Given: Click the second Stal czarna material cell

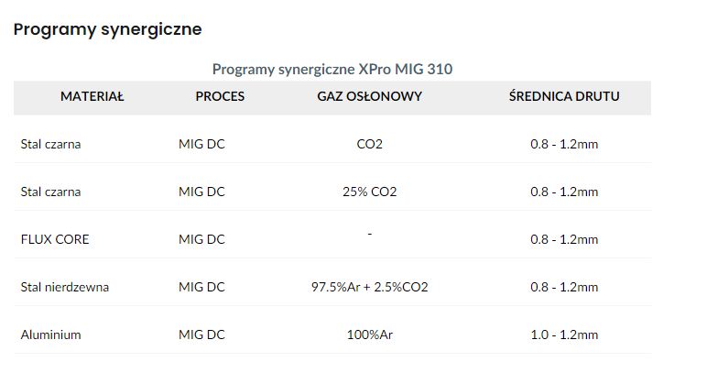Looking at the screenshot, I should 50,192.
